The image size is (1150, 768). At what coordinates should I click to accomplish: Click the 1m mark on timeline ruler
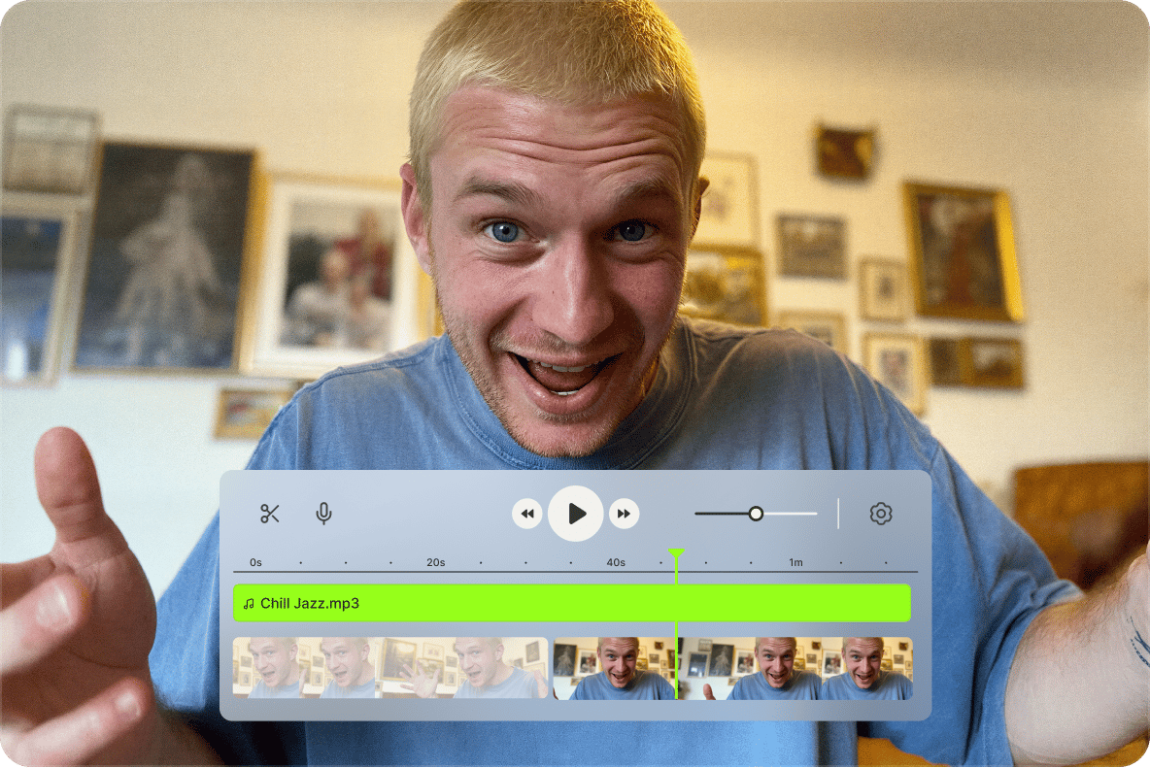point(795,562)
